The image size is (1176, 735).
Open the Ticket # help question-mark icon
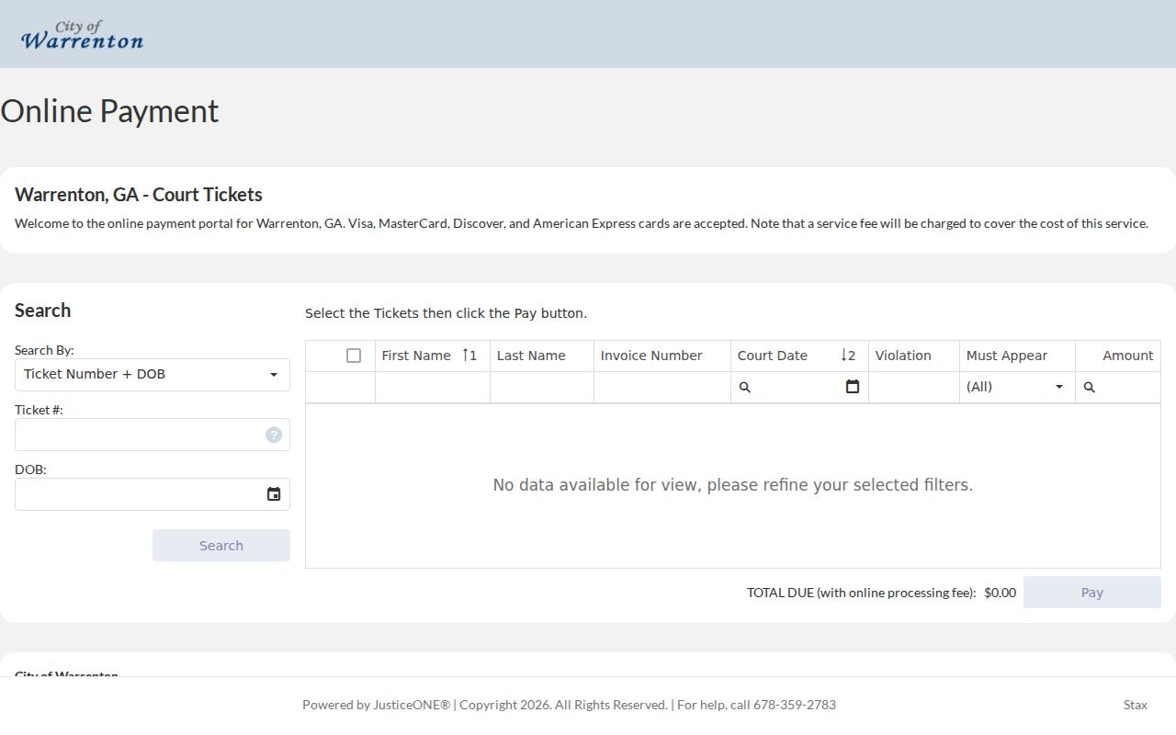(x=274, y=435)
